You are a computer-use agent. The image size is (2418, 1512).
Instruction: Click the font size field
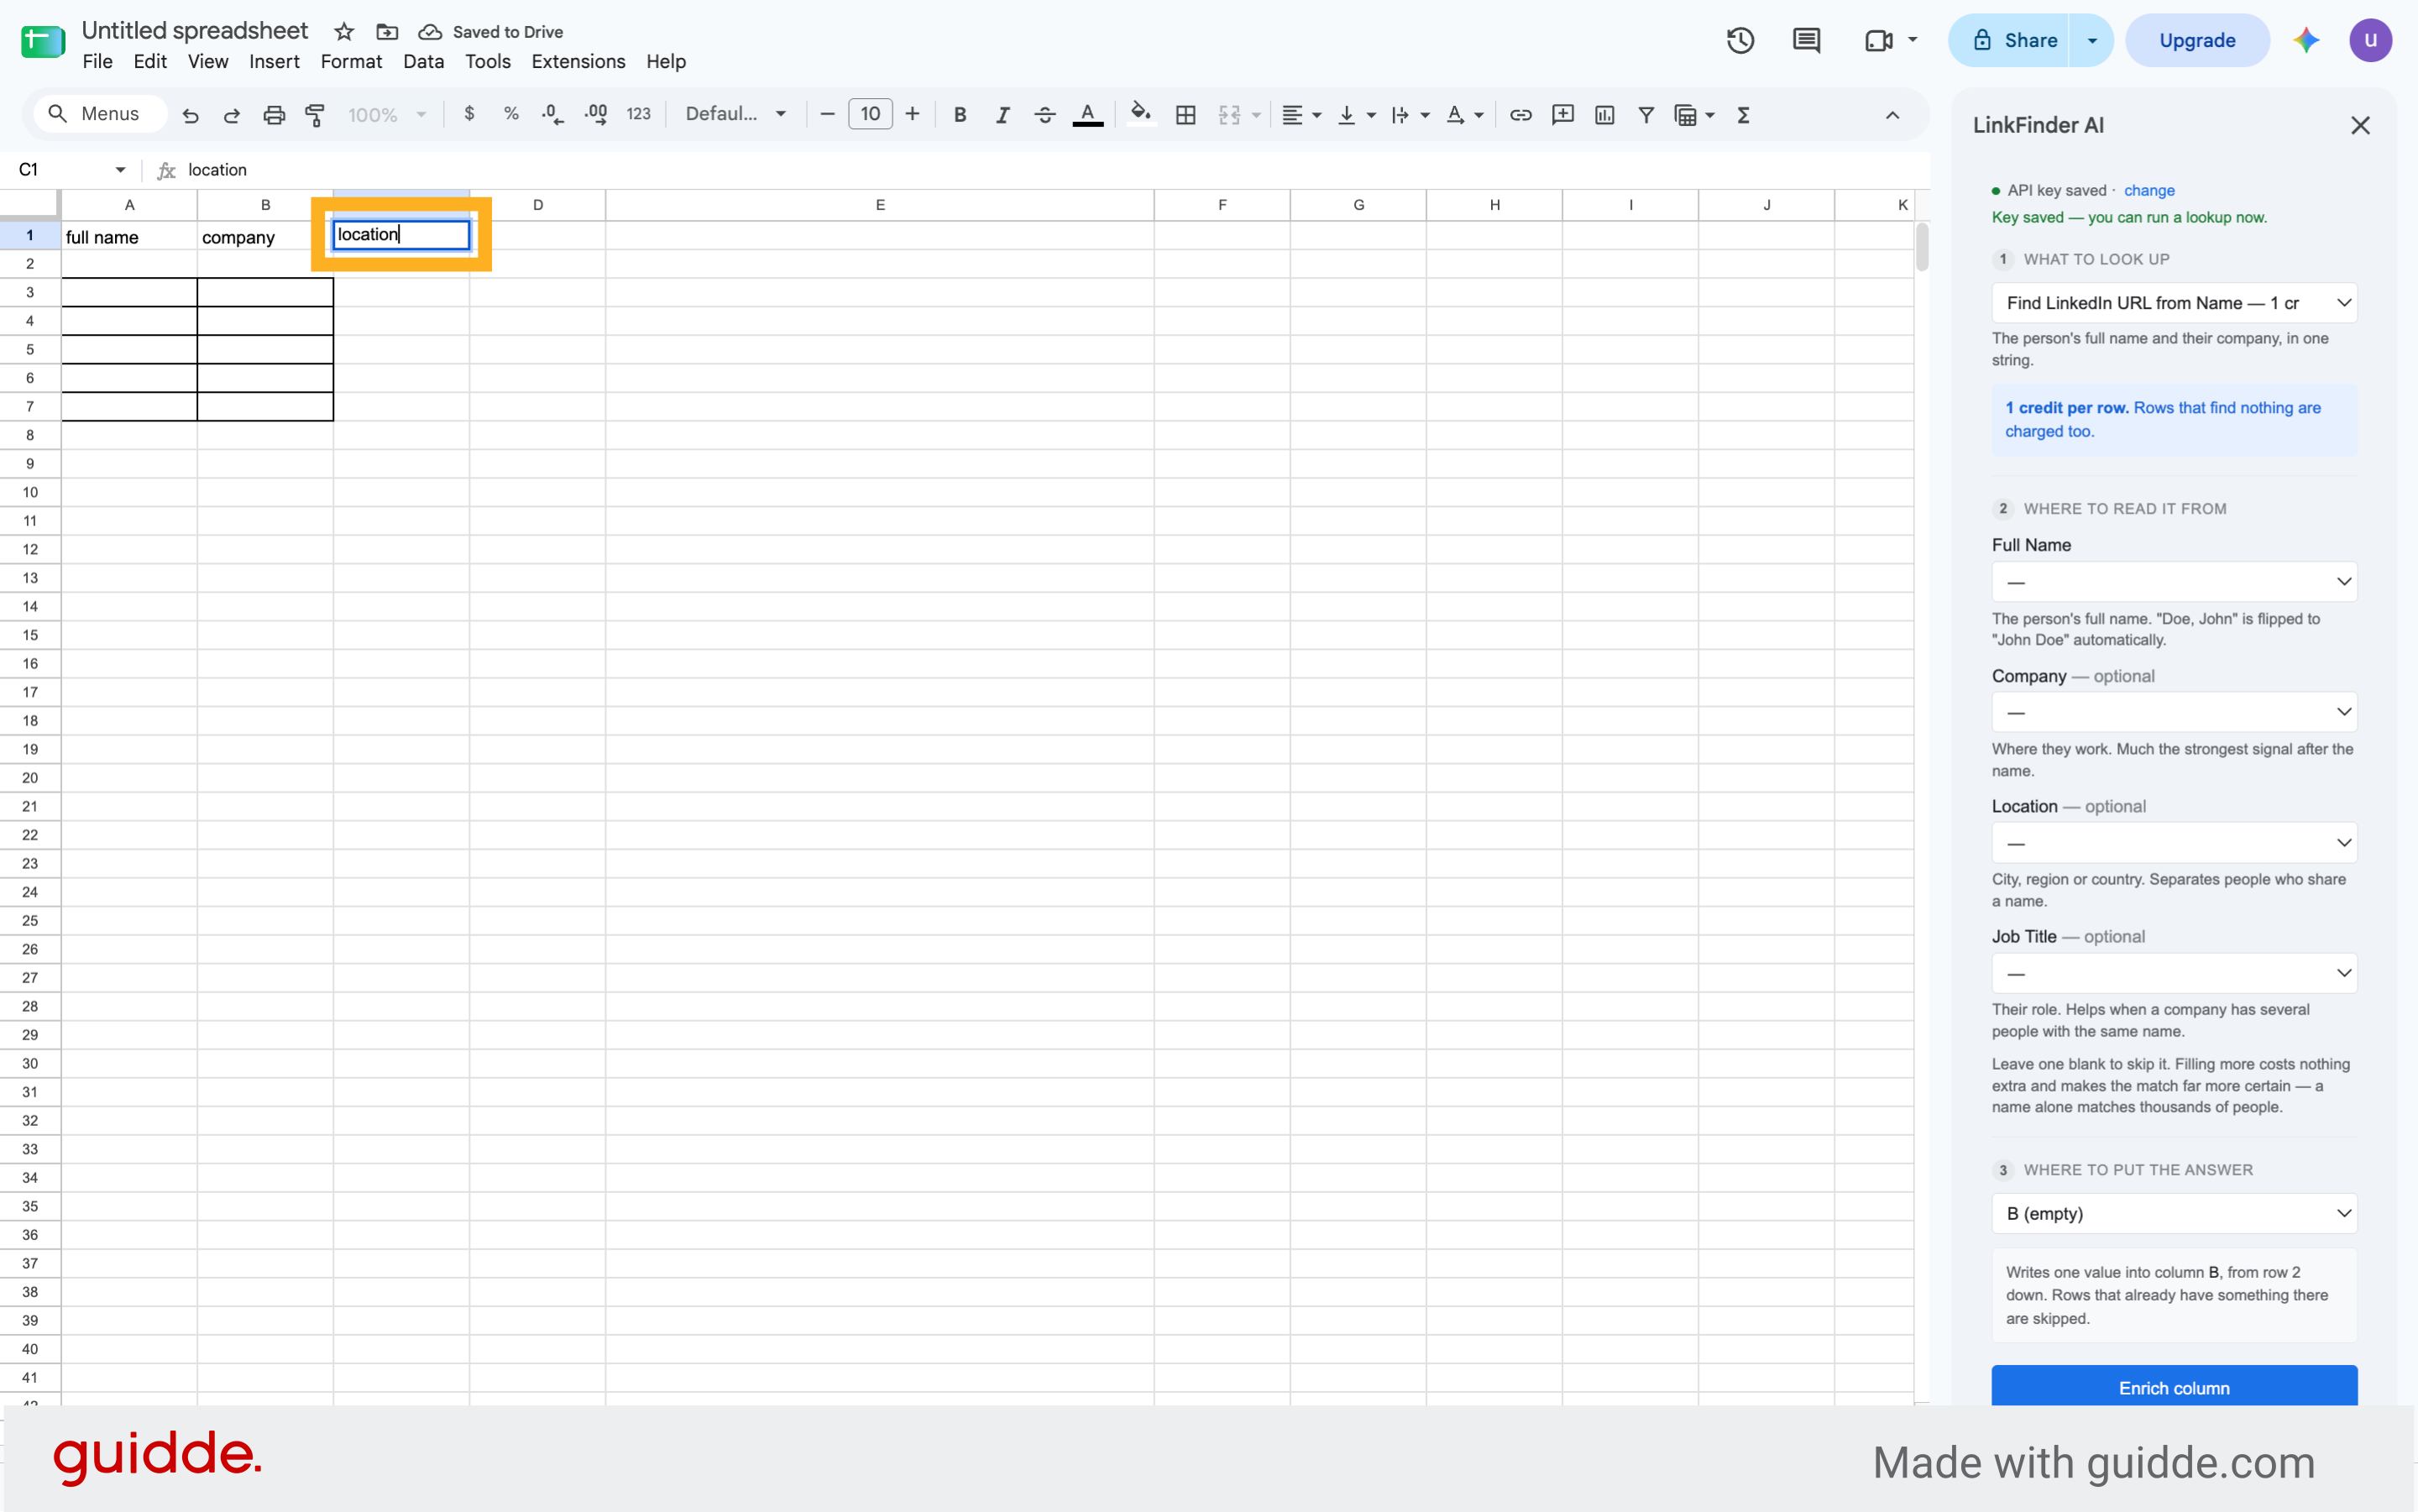point(870,114)
